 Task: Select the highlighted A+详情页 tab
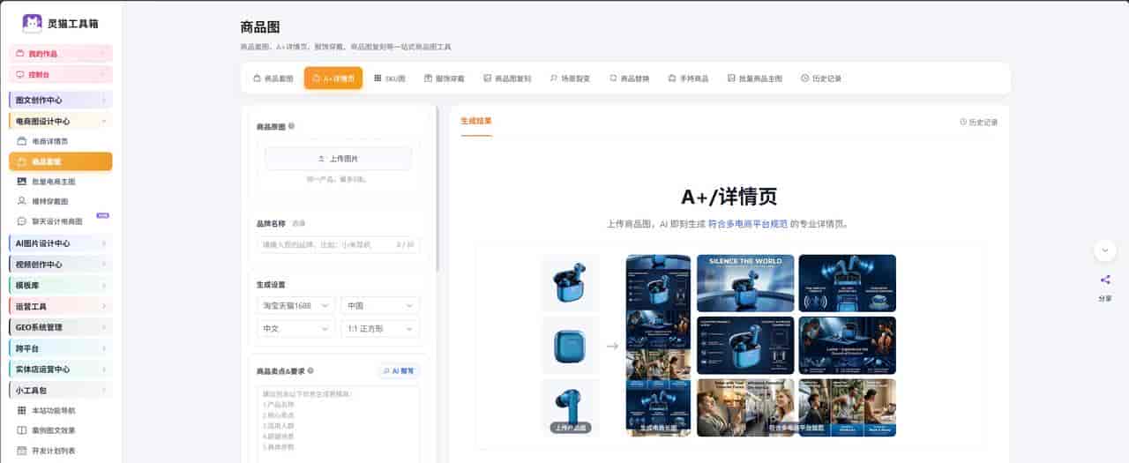(333, 78)
